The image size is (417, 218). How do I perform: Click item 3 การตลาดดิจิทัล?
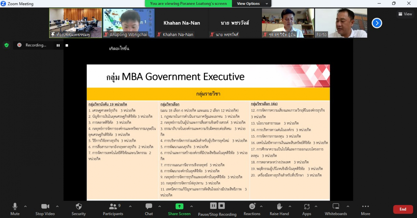coord(110,123)
